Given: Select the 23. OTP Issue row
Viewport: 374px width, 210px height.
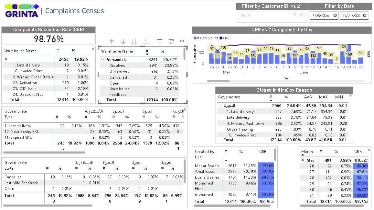Looking at the screenshot, I should click(x=47, y=89).
